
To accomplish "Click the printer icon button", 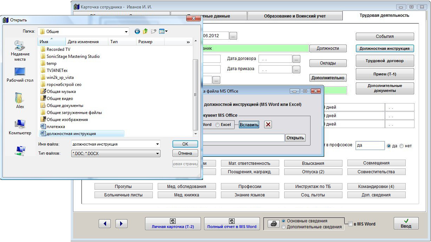I will (x=273, y=224).
